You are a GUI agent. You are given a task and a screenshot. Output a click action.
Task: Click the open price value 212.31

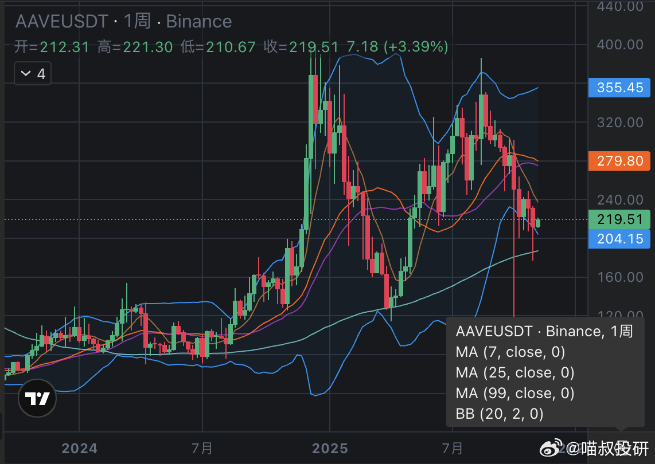65,47
